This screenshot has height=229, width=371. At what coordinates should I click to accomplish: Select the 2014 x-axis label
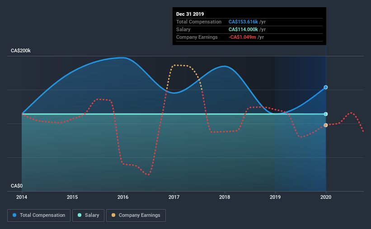pos(22,197)
